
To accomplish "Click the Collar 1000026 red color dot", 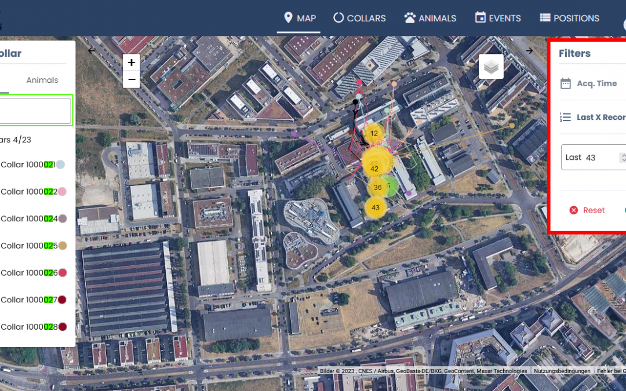I will pyautogui.click(x=62, y=273).
